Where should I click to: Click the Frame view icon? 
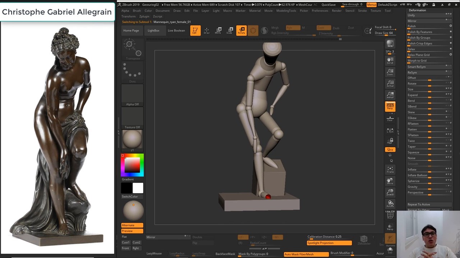pos(390,169)
